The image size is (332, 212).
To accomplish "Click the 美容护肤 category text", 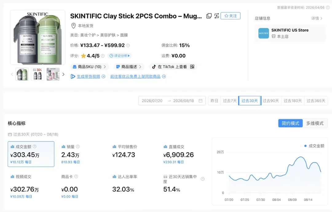I will click(108, 35).
